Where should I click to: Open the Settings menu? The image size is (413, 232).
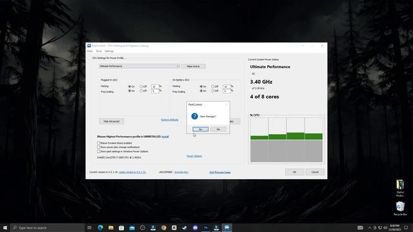coord(109,51)
